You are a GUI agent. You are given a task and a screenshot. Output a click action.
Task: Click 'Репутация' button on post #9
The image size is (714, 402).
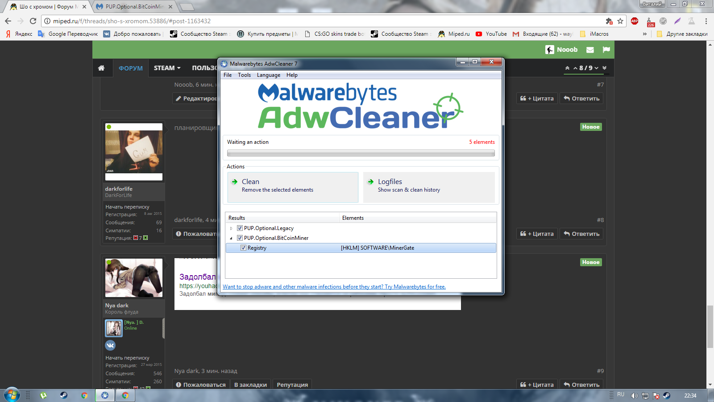(292, 385)
